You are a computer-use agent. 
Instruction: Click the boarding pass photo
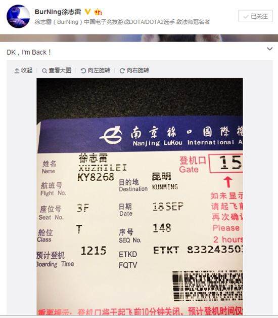[140, 196]
